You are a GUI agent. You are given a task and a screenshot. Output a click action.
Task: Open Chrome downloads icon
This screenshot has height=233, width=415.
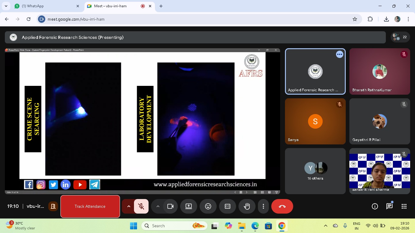(386, 19)
